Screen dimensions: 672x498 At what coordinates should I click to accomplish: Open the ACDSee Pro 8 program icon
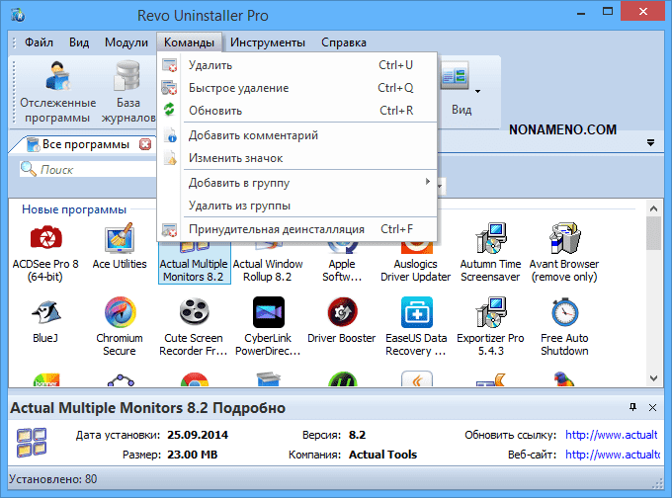(43, 239)
